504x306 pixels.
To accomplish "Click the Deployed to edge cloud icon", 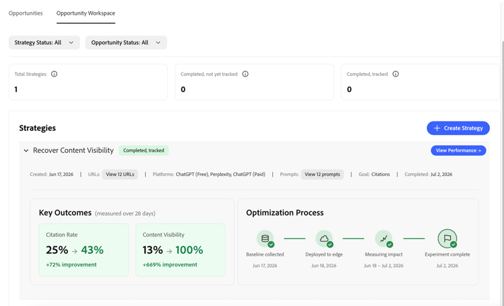I will click(324, 239).
